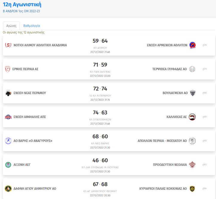Open the Β ΑΝΔΡΩΝ 1ος ΟΜ 2022-23 link
This screenshot has width=216, height=199.
(x=21, y=11)
